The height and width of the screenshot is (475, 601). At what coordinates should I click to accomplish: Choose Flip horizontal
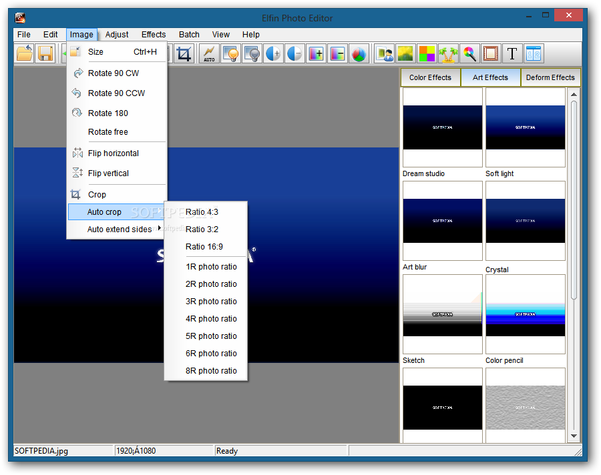click(117, 153)
